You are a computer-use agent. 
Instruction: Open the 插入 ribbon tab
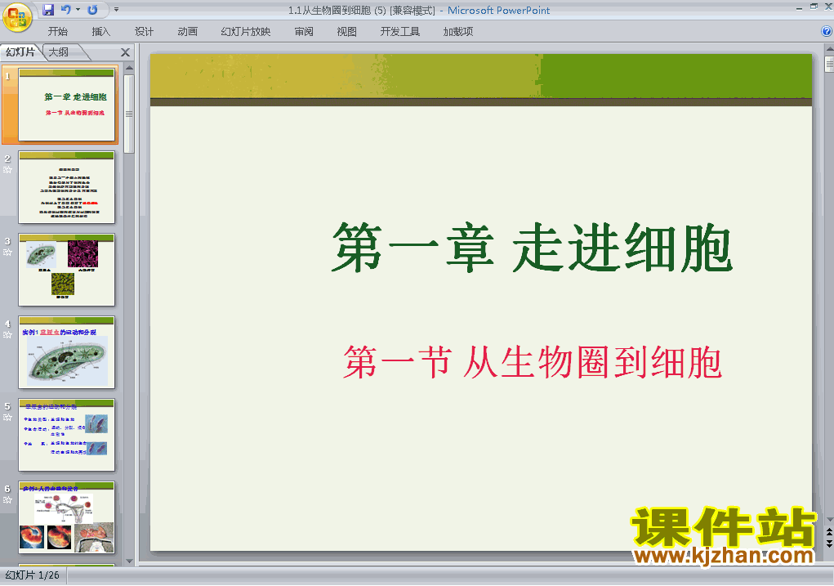[x=100, y=31]
